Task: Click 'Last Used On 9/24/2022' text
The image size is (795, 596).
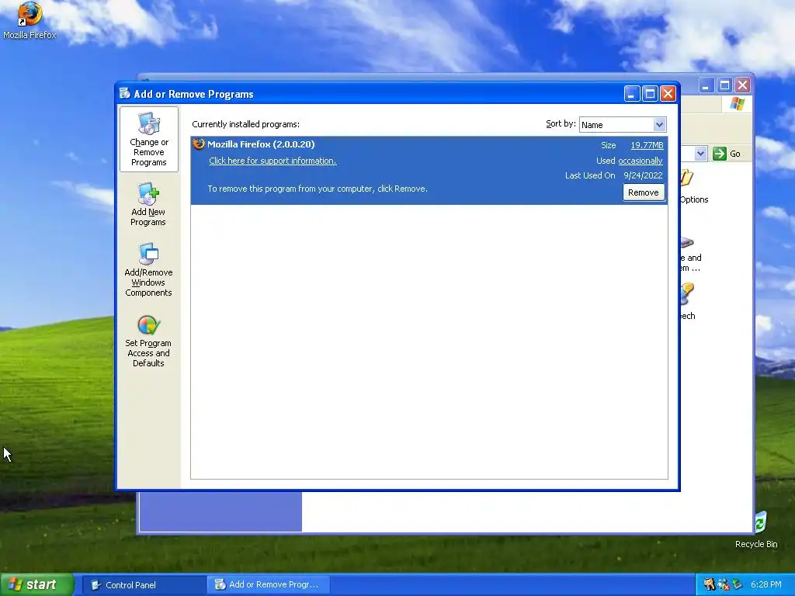Action: [x=613, y=176]
